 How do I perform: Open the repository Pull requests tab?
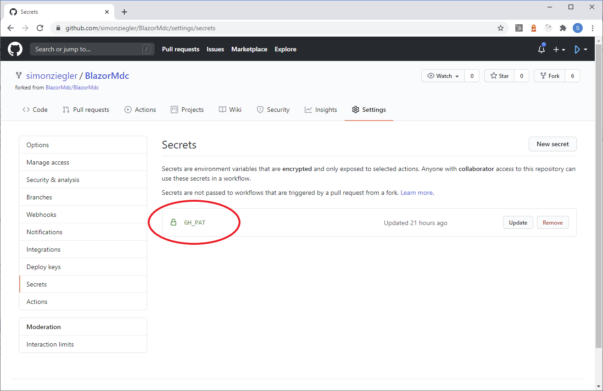[x=86, y=110]
